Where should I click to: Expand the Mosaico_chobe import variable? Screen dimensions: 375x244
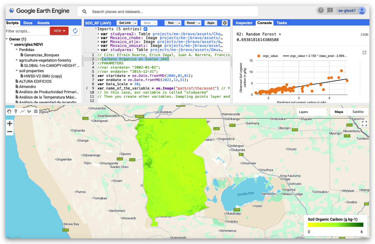[99, 38]
